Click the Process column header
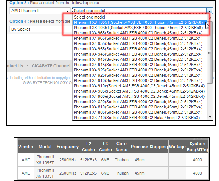Image resolution: width=219 pixels, height=181 pixels. click(140, 147)
